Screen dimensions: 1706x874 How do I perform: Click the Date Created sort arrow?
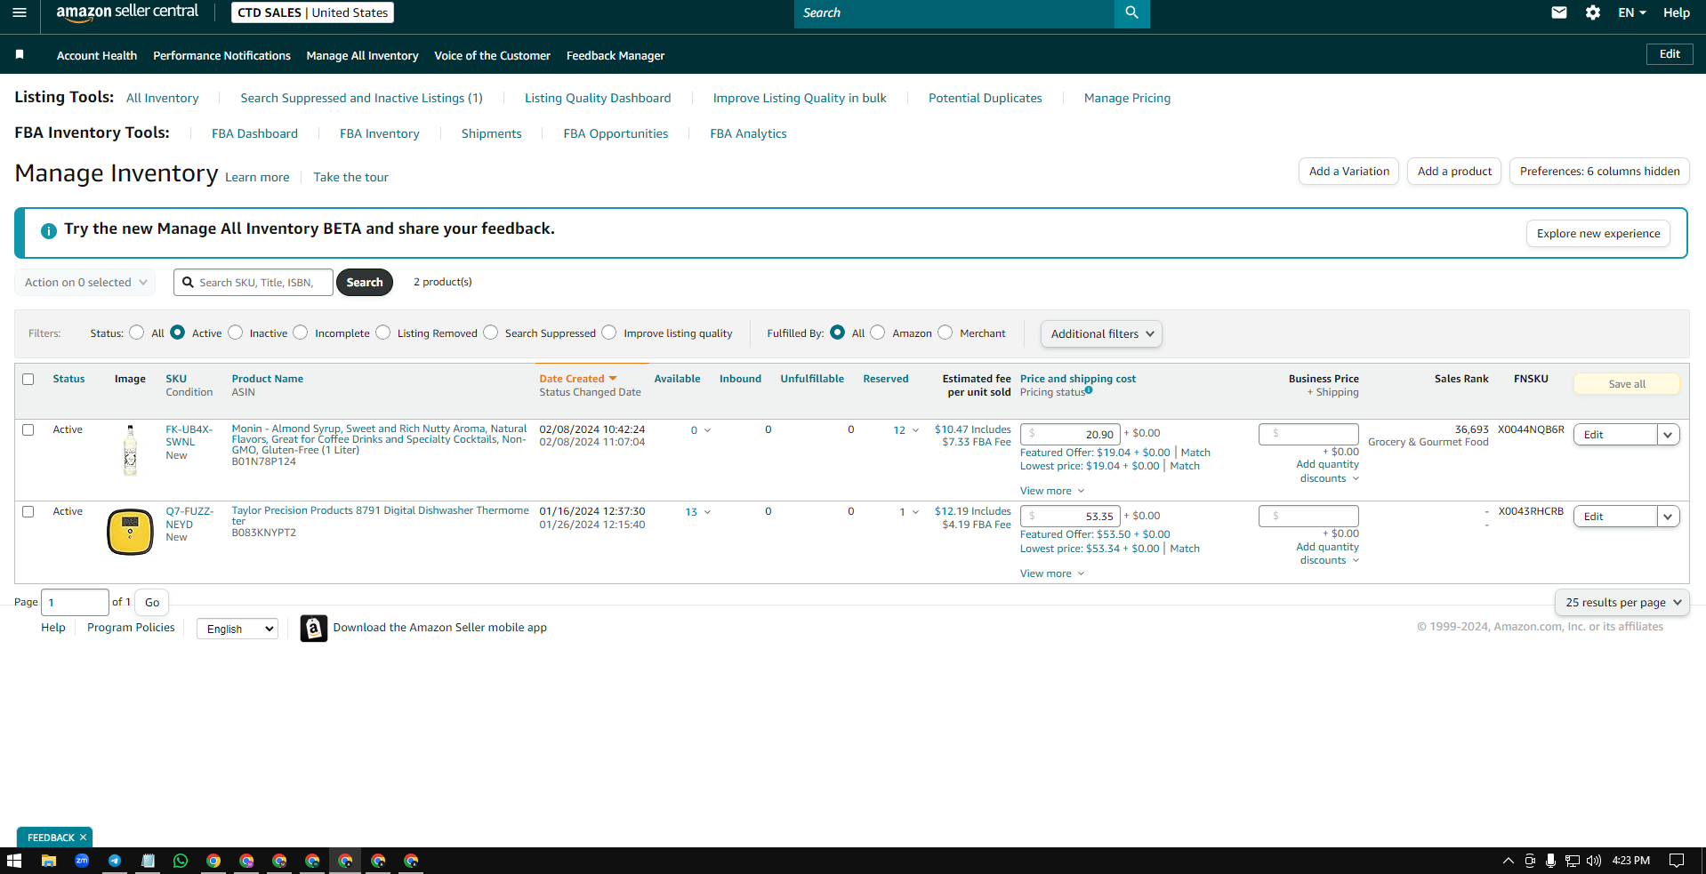[613, 379]
